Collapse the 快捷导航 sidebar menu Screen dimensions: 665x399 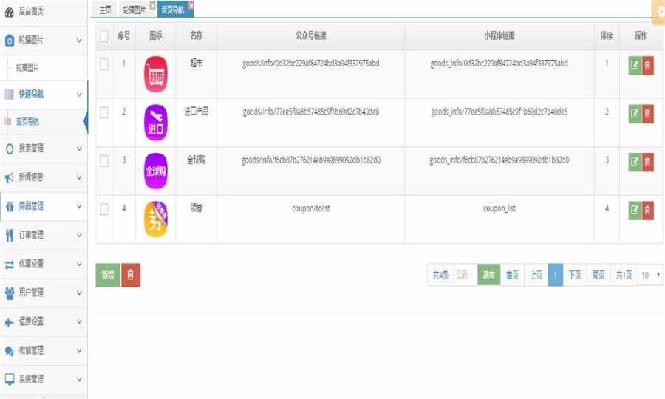pos(79,94)
